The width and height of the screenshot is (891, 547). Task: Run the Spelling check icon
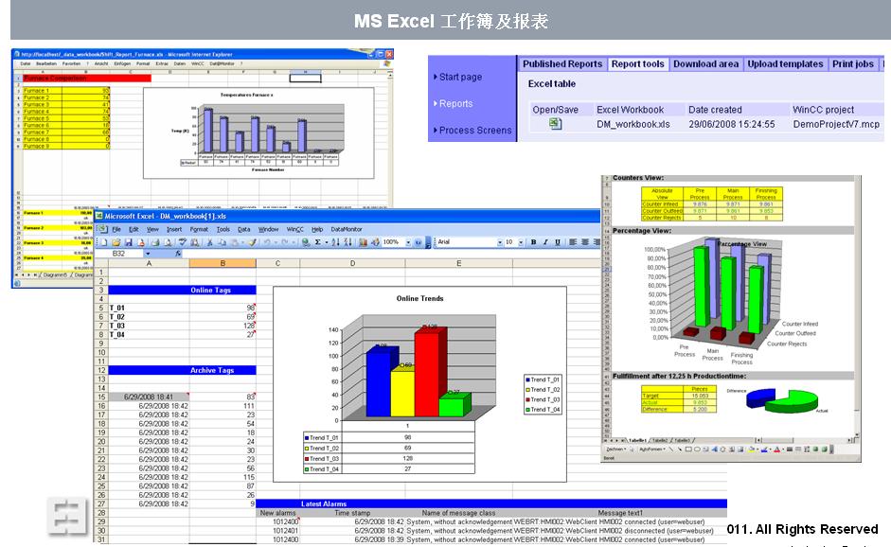pyautogui.click(x=182, y=242)
